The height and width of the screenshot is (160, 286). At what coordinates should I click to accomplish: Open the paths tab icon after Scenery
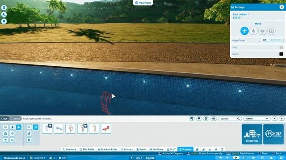point(197,149)
